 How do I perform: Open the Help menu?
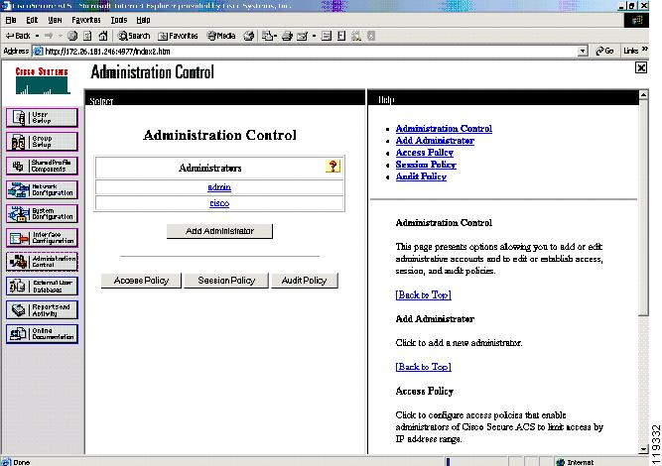coord(143,20)
